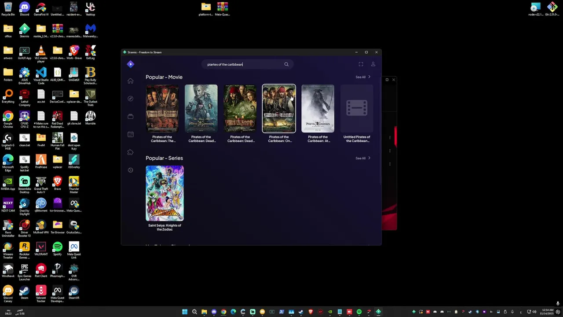Open the Saint Seiya: Knights of the Zodiac poster
The image size is (563, 317).
pos(165,193)
